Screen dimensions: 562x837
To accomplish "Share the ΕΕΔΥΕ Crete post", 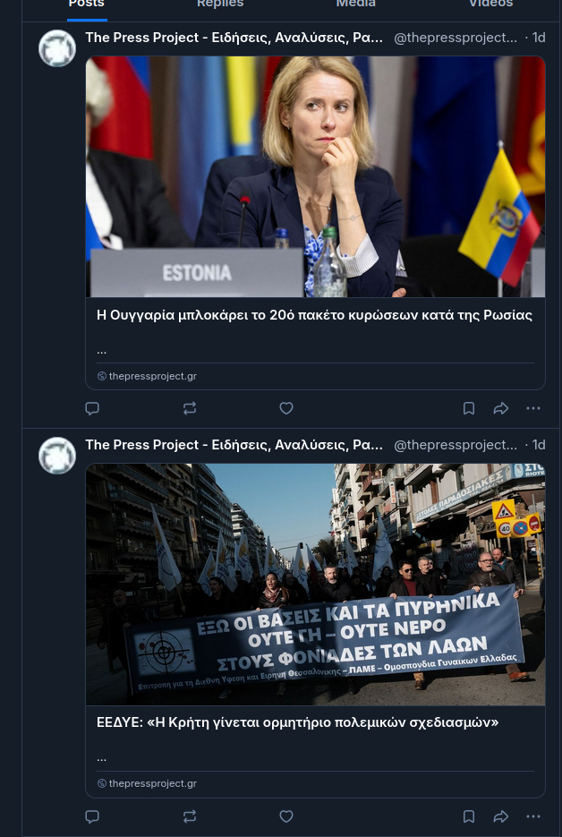I will (x=501, y=816).
